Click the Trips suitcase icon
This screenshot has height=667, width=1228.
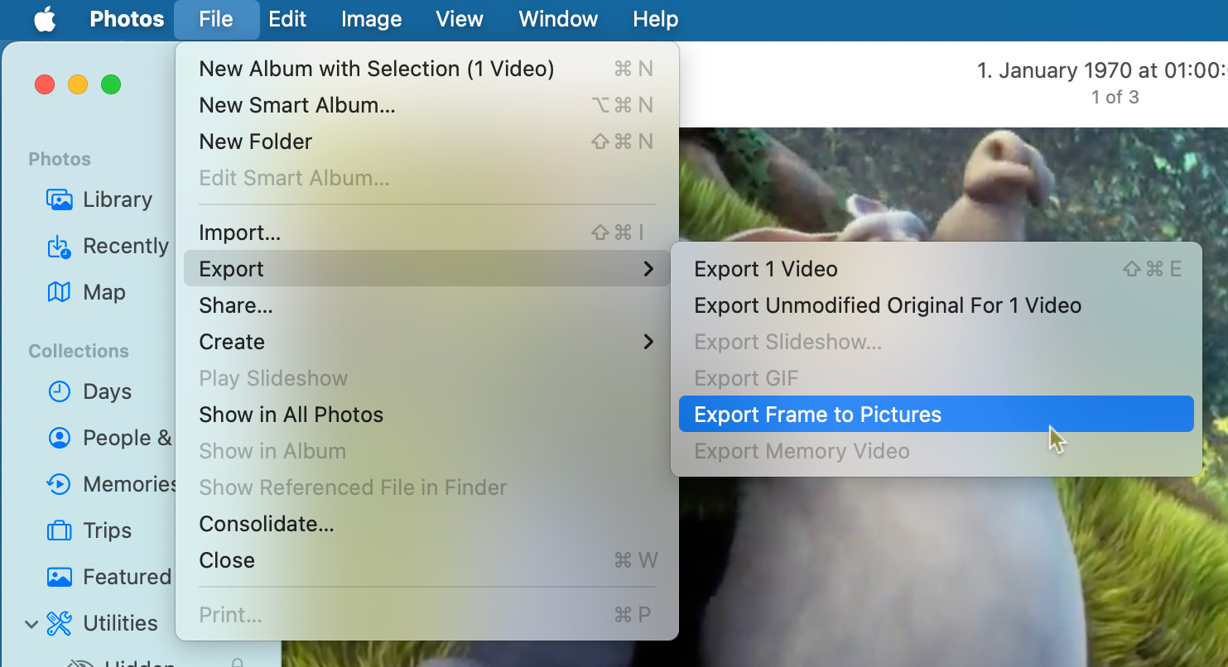[x=59, y=530]
